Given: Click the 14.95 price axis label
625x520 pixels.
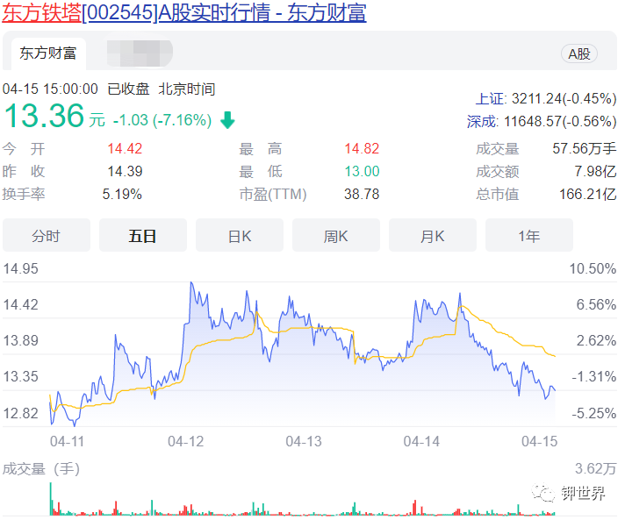Looking at the screenshot, I should pyautogui.click(x=21, y=268).
